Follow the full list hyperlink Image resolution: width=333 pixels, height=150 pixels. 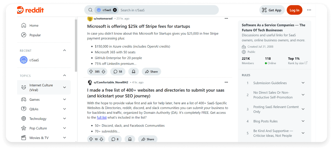(102, 117)
